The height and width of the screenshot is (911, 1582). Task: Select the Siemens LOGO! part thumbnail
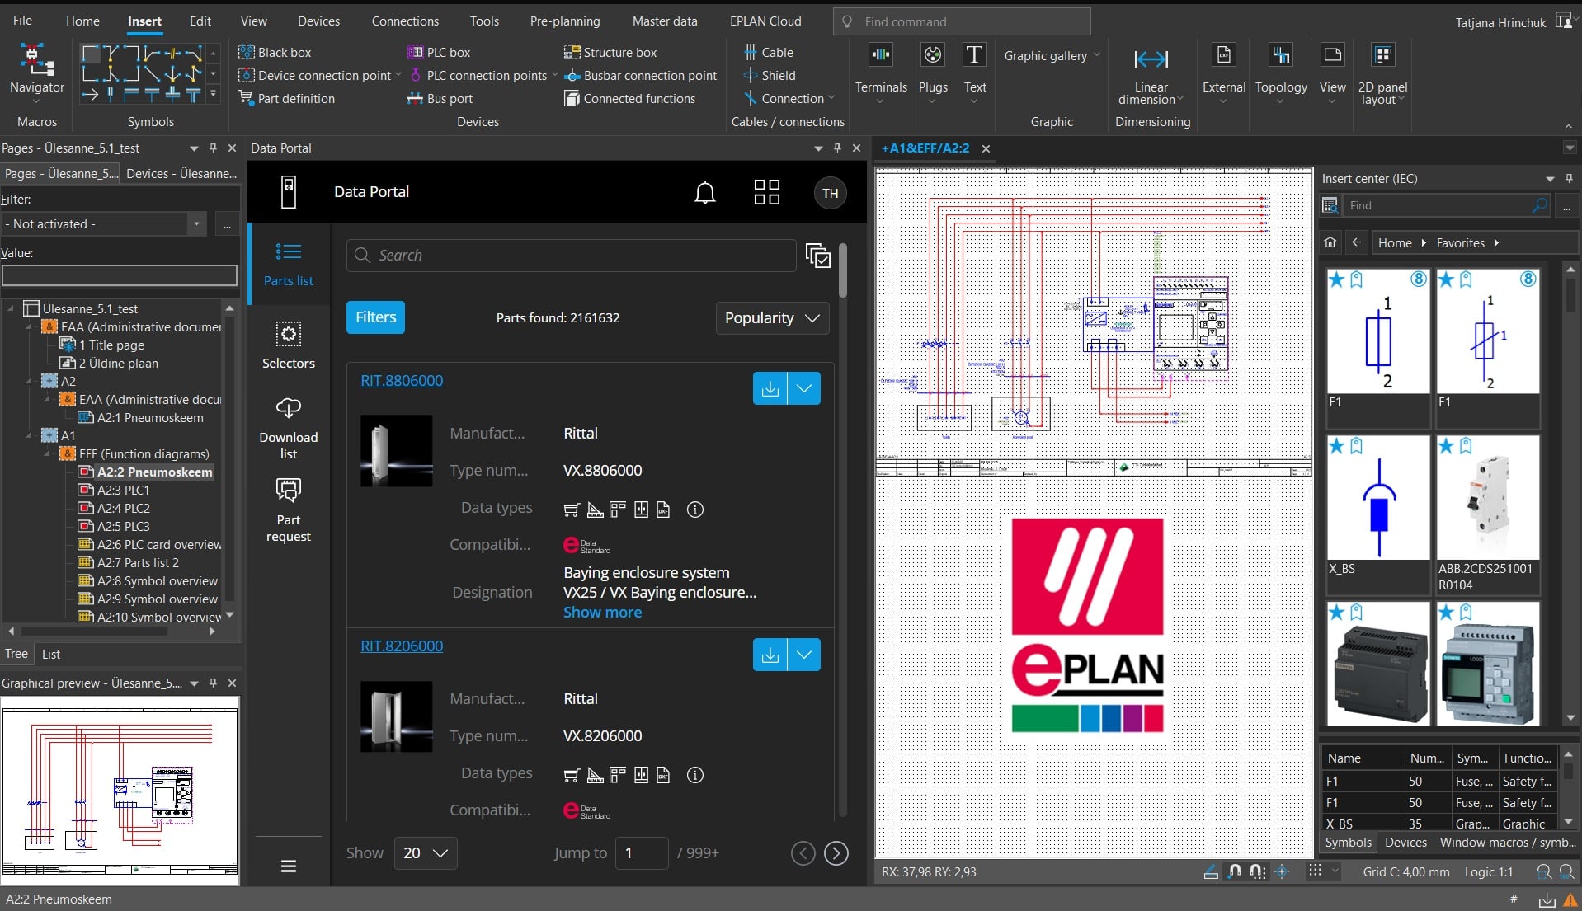click(x=1487, y=664)
